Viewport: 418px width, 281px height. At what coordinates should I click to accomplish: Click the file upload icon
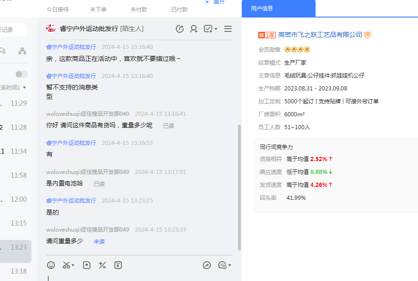[87, 265]
